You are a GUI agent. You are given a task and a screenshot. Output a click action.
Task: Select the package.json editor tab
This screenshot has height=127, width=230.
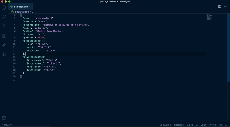[21, 7]
